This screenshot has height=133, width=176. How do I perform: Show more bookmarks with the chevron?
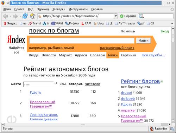click(x=172, y=24)
